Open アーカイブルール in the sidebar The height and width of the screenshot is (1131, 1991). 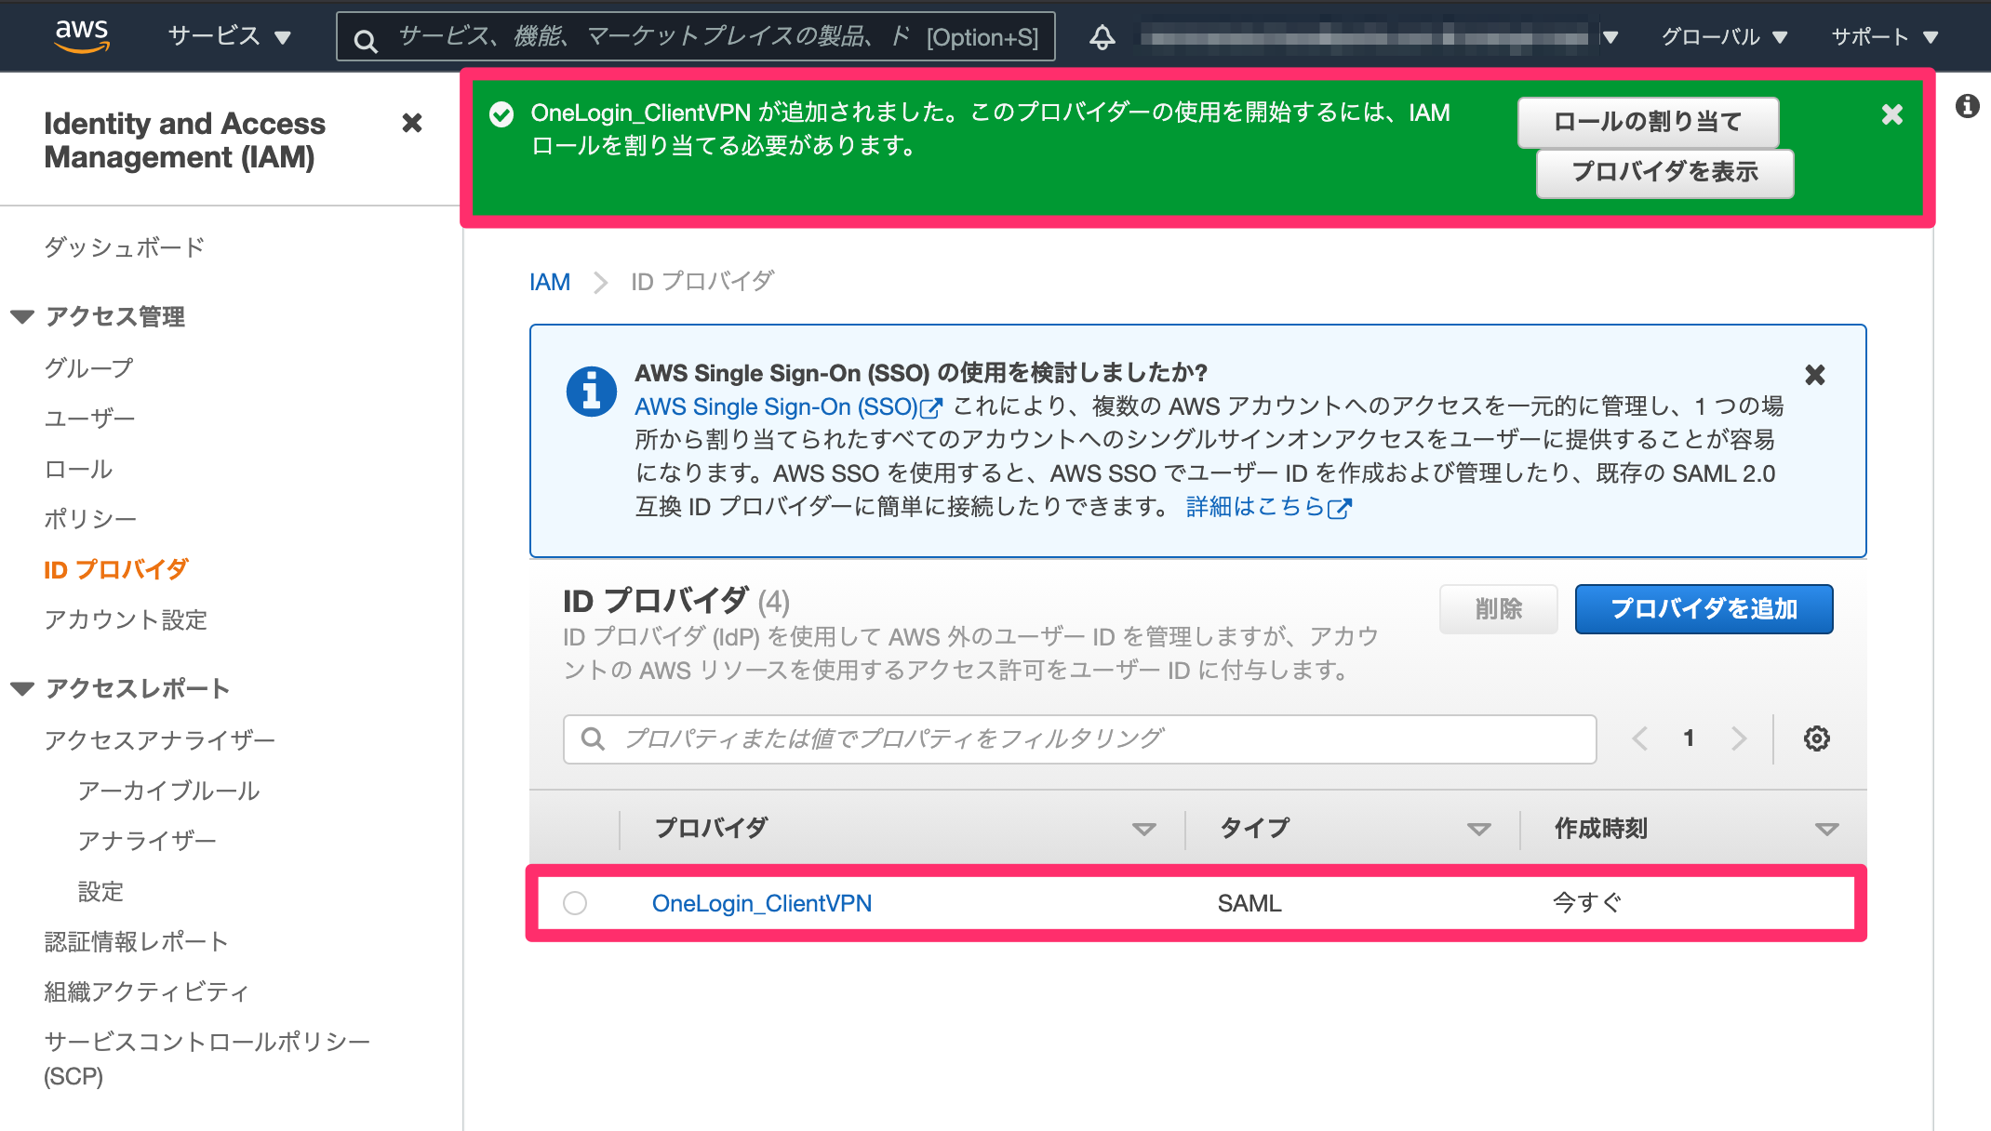pyautogui.click(x=169, y=791)
